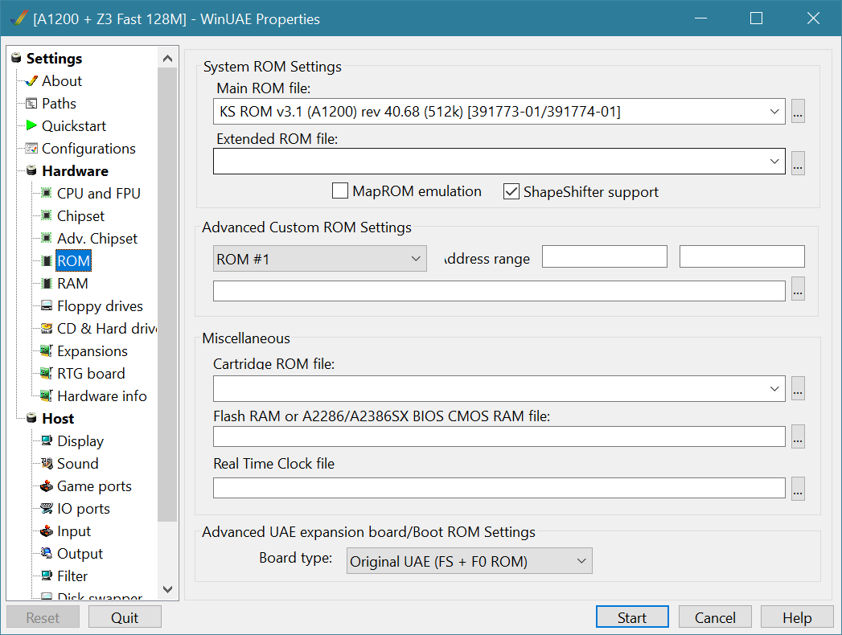Click the Paths page icon

pyautogui.click(x=31, y=104)
